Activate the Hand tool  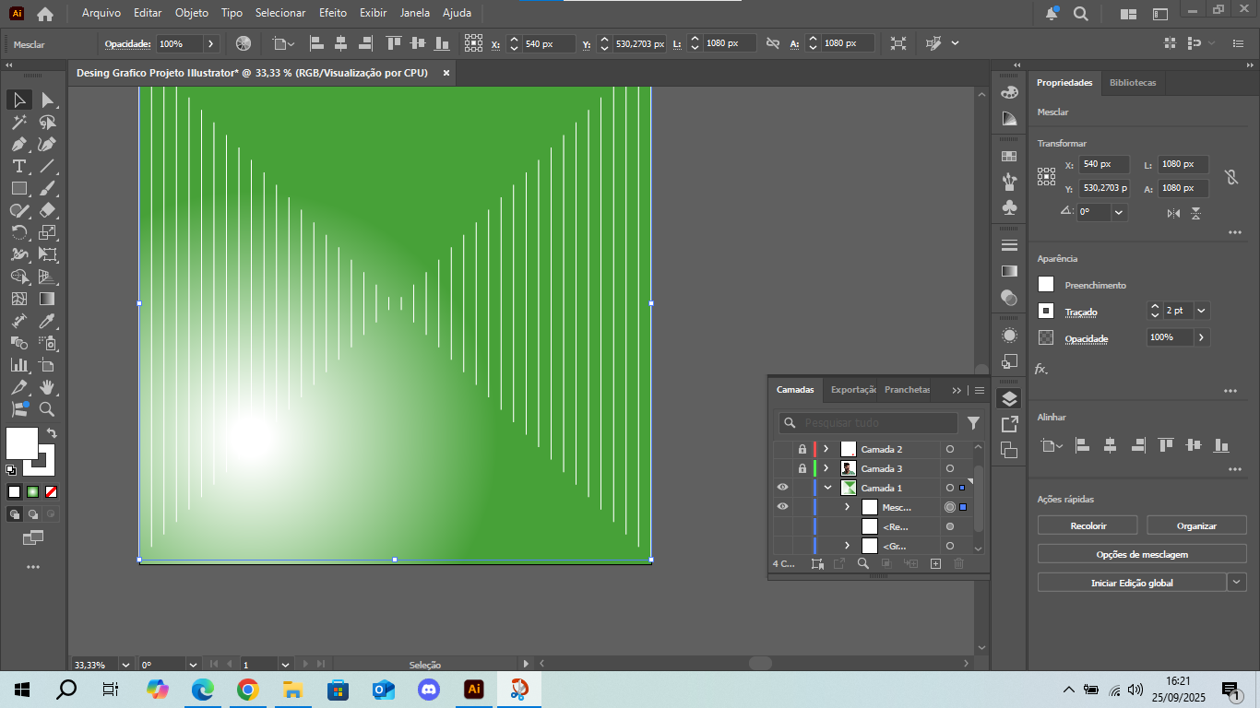point(48,387)
